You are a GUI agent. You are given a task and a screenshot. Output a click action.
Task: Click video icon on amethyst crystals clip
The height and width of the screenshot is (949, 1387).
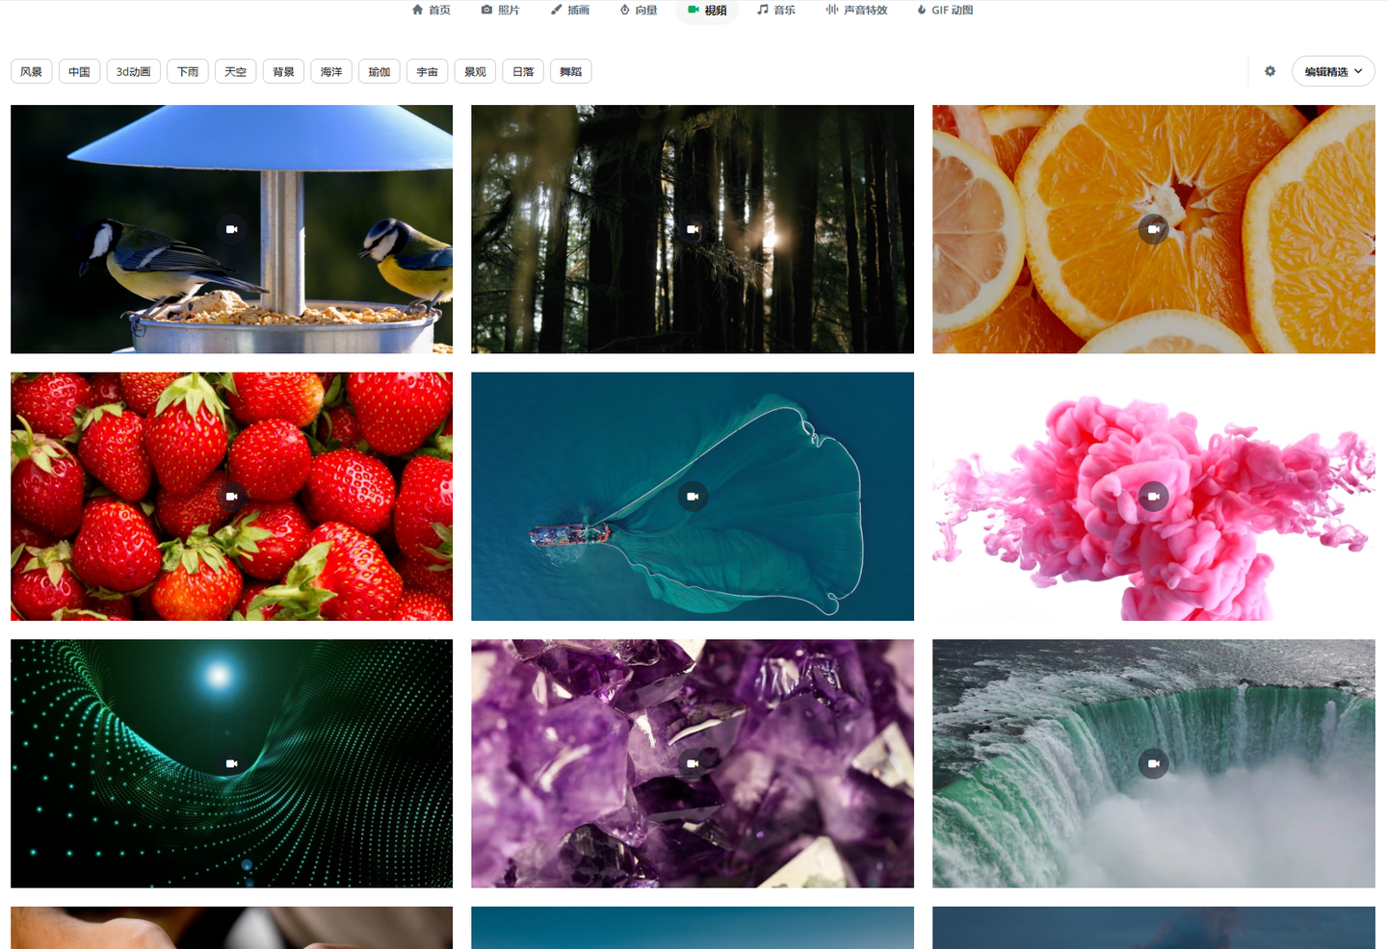coord(693,763)
